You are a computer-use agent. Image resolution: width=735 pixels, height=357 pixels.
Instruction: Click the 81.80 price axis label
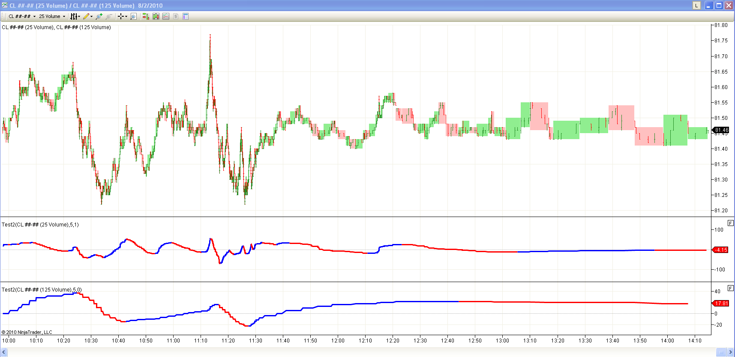(x=721, y=25)
